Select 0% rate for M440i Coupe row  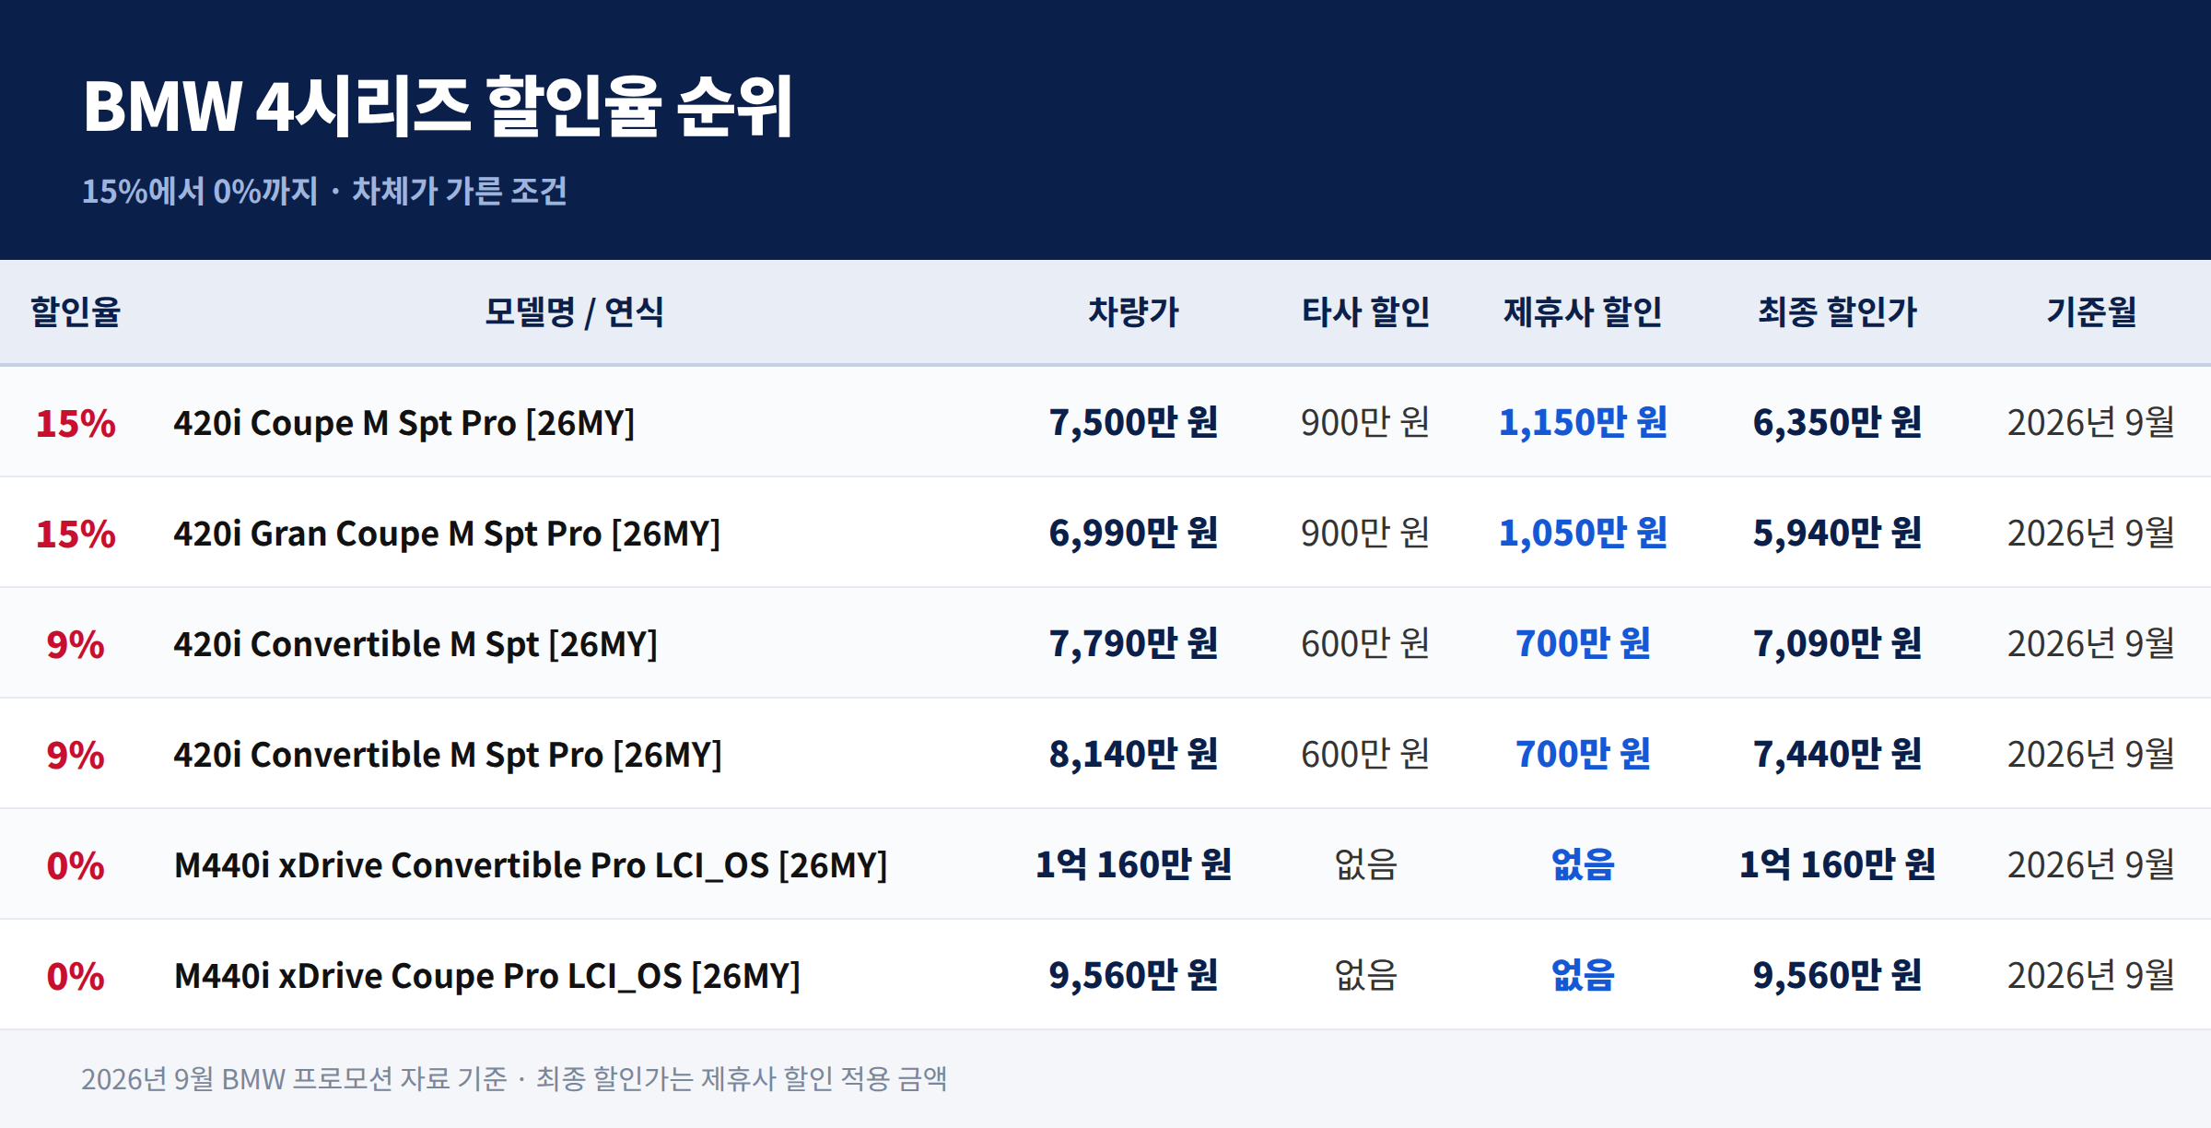76,976
